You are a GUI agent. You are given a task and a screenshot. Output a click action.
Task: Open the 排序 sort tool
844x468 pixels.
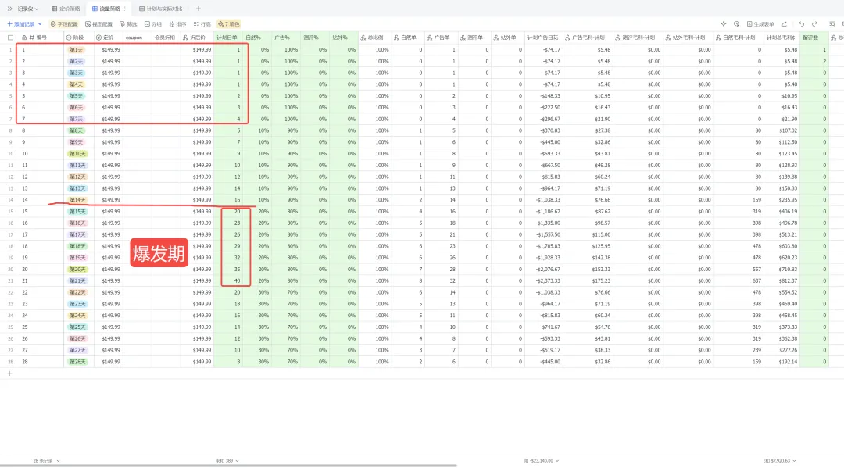click(x=177, y=24)
